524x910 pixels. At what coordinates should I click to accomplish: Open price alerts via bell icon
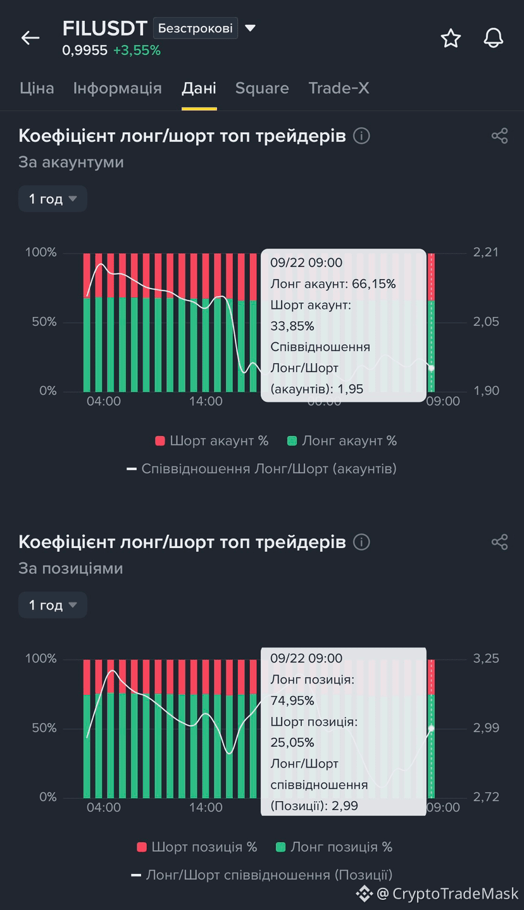point(493,38)
